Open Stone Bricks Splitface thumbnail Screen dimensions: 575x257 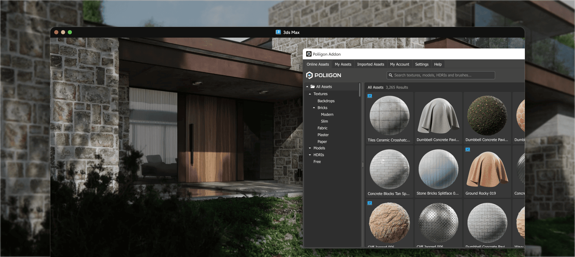[438, 169]
